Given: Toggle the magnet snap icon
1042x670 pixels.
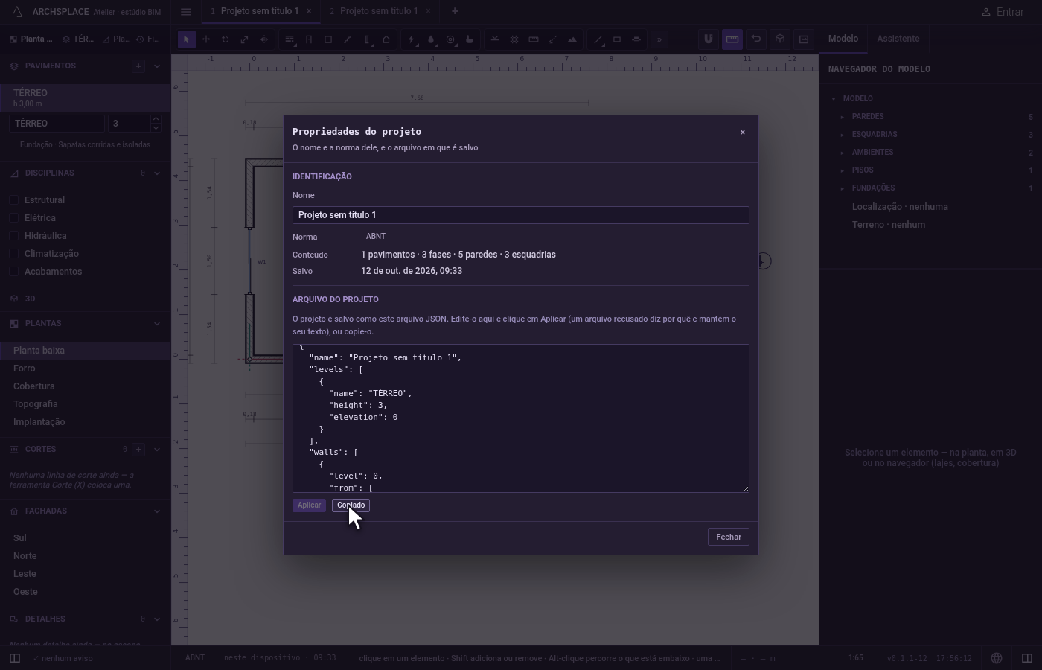Looking at the screenshot, I should 709,39.
